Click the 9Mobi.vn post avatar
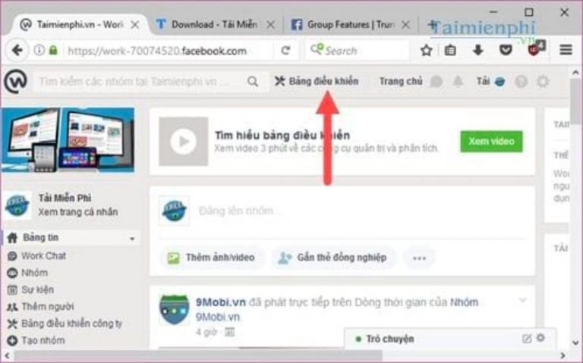The width and height of the screenshot is (583, 363). [x=174, y=310]
